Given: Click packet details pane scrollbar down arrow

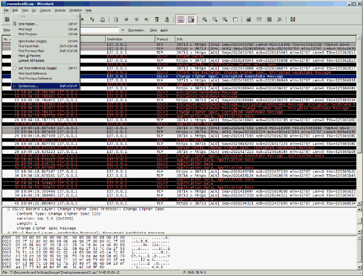Looking at the screenshot, I should [359, 232].
